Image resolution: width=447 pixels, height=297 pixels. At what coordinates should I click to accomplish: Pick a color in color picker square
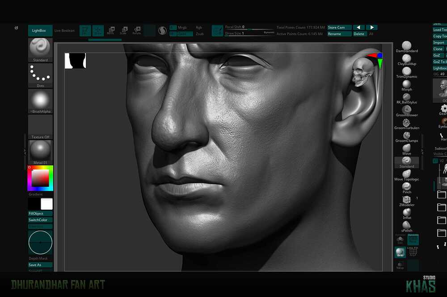pos(40,178)
